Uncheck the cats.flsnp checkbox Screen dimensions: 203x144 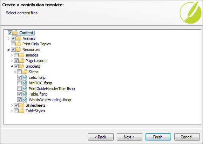[x=19, y=77]
